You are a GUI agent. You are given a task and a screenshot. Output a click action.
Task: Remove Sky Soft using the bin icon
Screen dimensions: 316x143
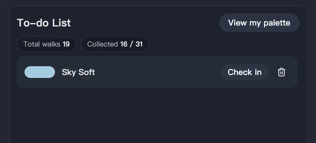[281, 72]
